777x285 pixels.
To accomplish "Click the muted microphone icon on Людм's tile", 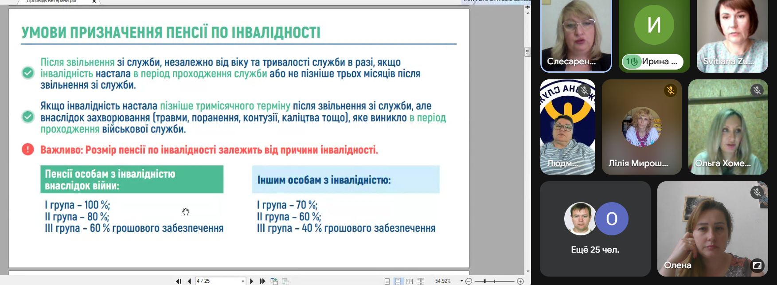I will tap(584, 90).
